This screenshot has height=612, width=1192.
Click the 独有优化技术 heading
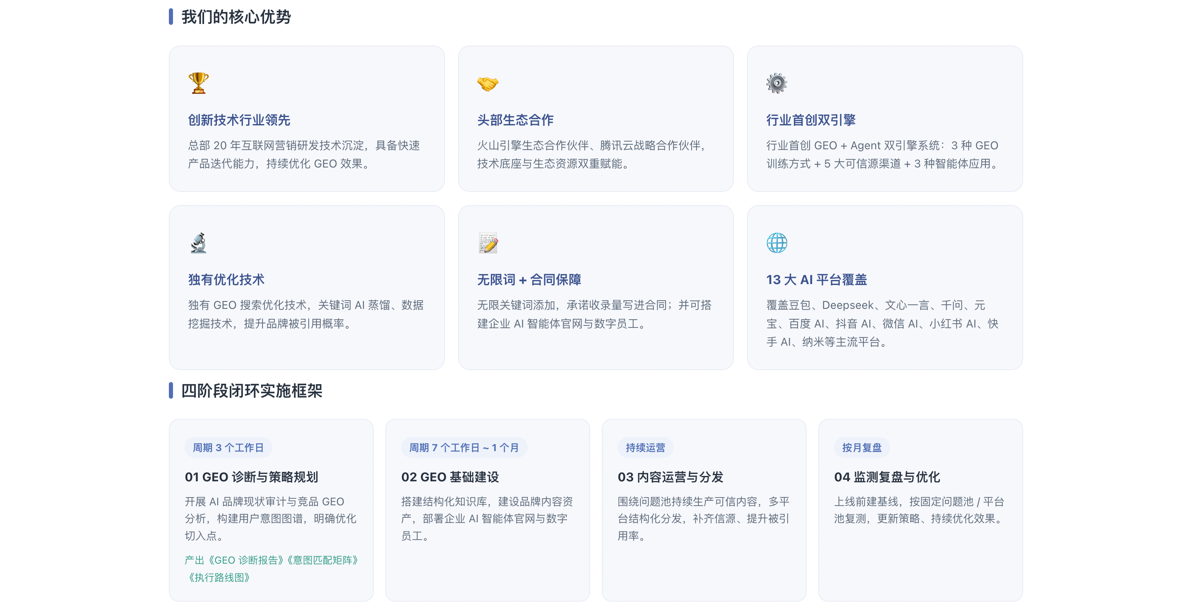[x=226, y=280]
